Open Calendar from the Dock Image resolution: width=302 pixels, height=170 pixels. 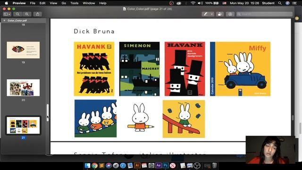pos(144,166)
